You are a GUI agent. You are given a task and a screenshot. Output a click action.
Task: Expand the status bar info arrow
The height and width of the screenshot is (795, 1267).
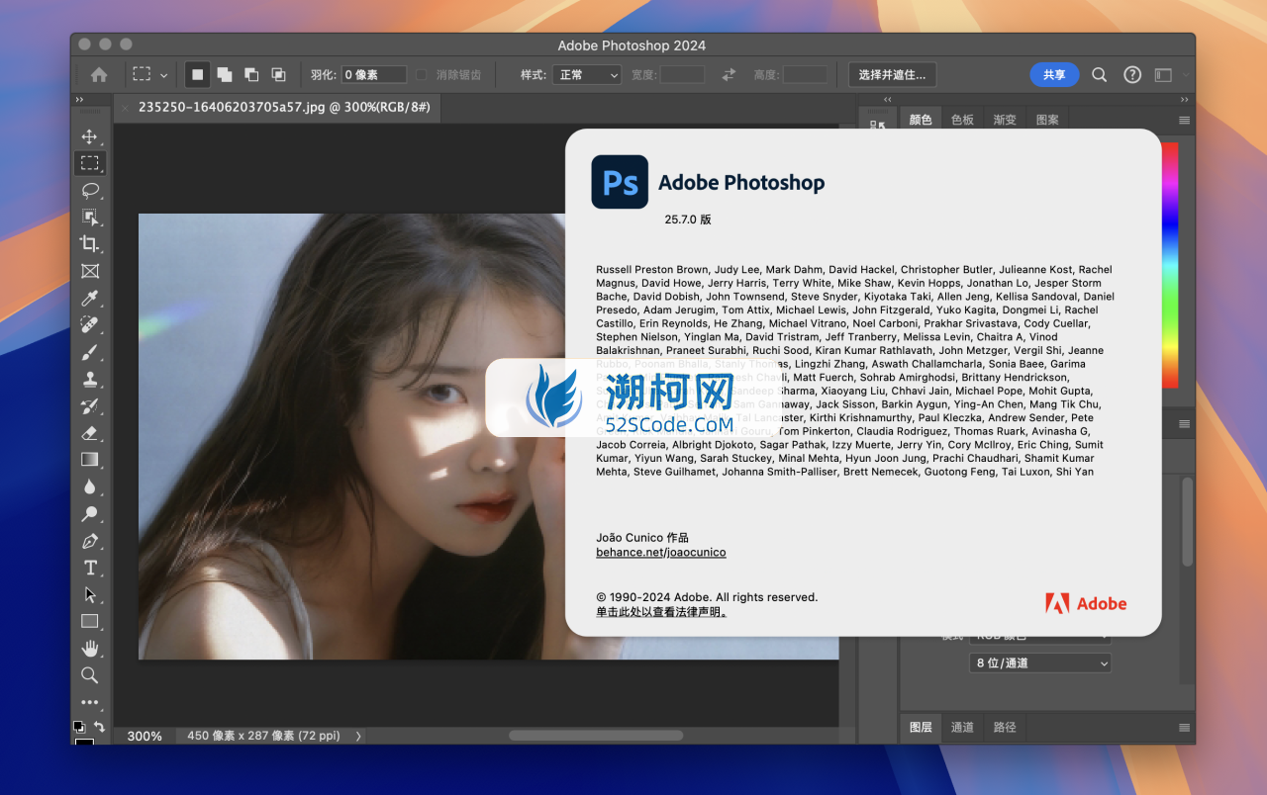click(358, 736)
